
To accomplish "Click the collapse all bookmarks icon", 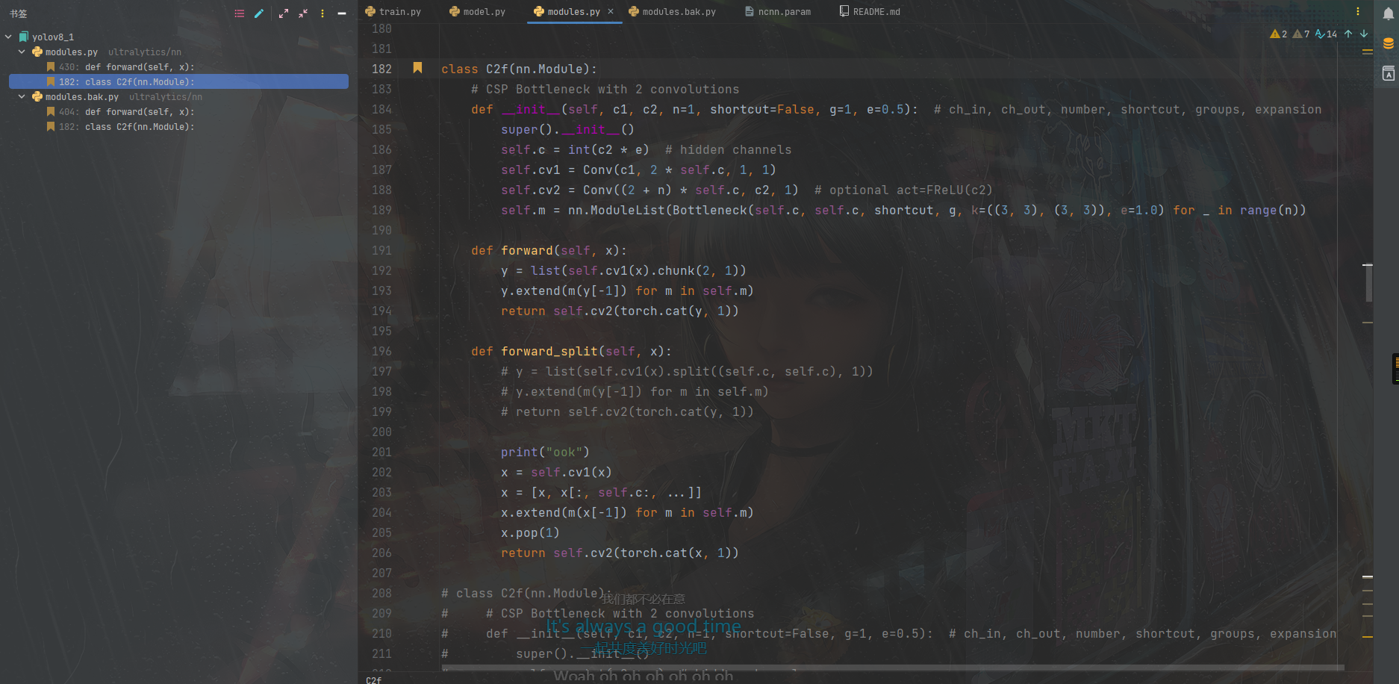I will click(302, 13).
